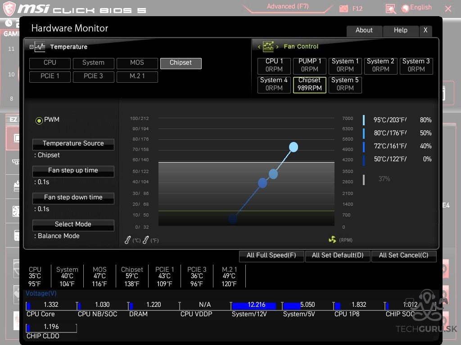The height and width of the screenshot is (345, 461).
Task: Open the About tab
Action: tap(364, 31)
